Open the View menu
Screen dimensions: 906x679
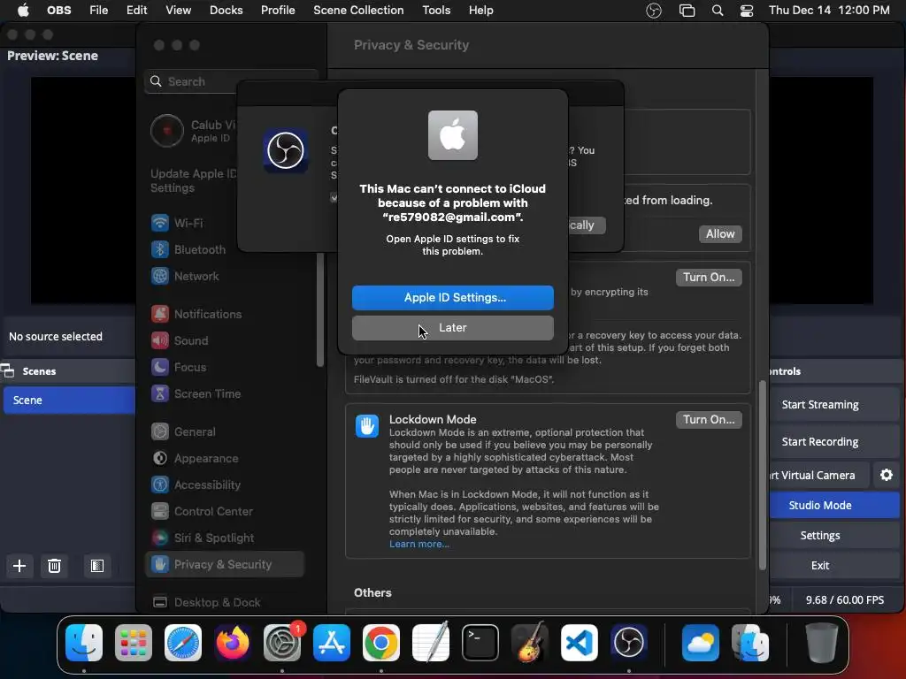(x=178, y=11)
